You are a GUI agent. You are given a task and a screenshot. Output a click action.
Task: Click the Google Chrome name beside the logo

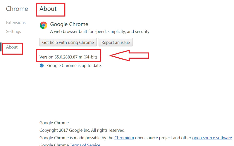point(69,24)
